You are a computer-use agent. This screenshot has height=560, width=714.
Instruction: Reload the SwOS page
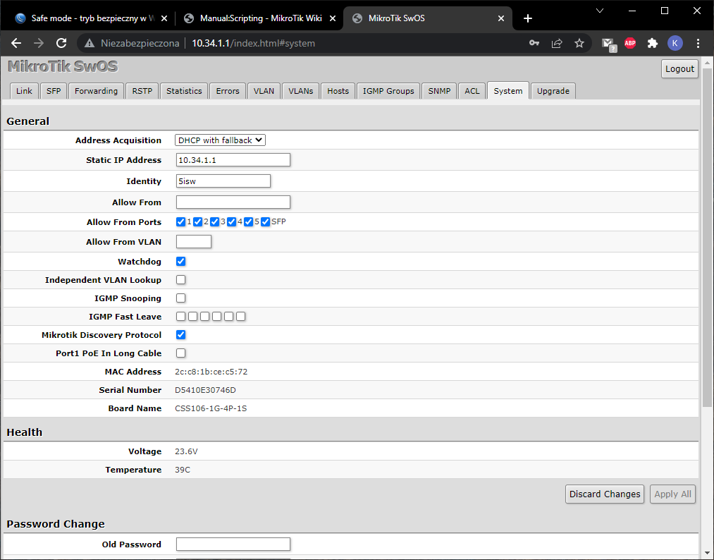(61, 43)
